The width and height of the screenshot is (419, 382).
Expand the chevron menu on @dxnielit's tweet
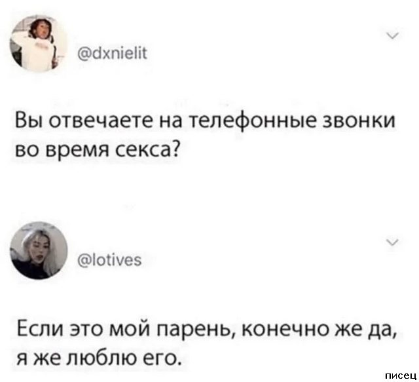pos(393,35)
